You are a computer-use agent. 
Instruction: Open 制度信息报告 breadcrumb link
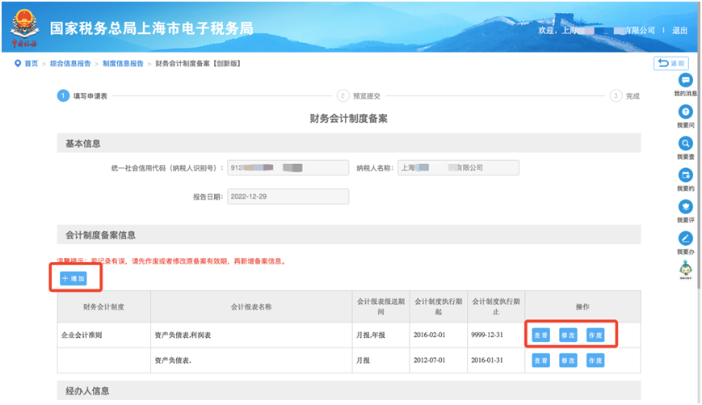coord(124,63)
